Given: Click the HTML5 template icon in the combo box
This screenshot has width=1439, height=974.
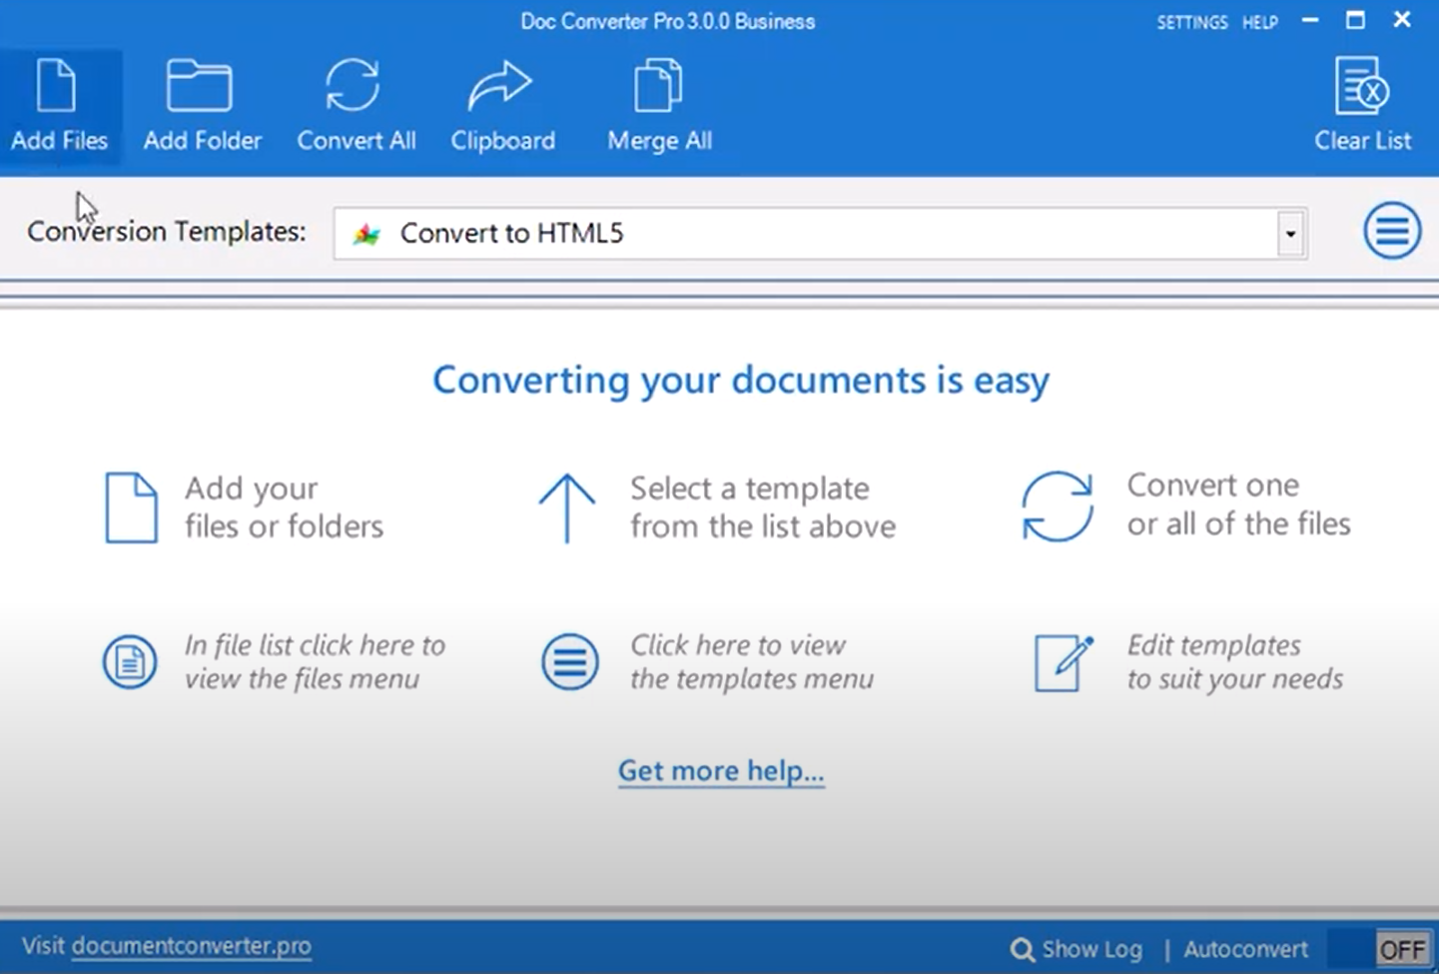Looking at the screenshot, I should [x=366, y=234].
